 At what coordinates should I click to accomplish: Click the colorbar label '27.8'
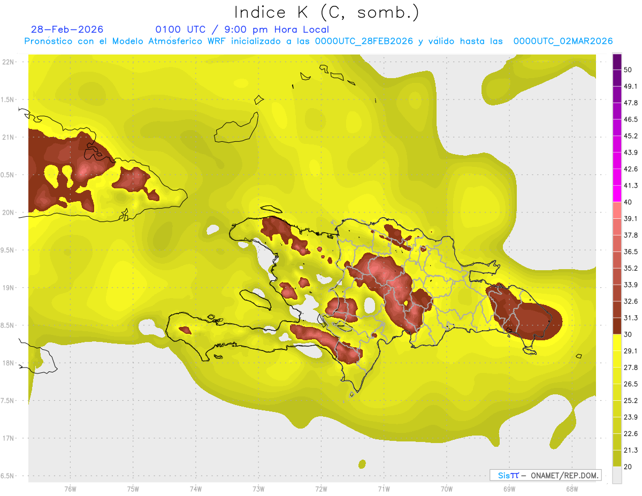point(630,368)
